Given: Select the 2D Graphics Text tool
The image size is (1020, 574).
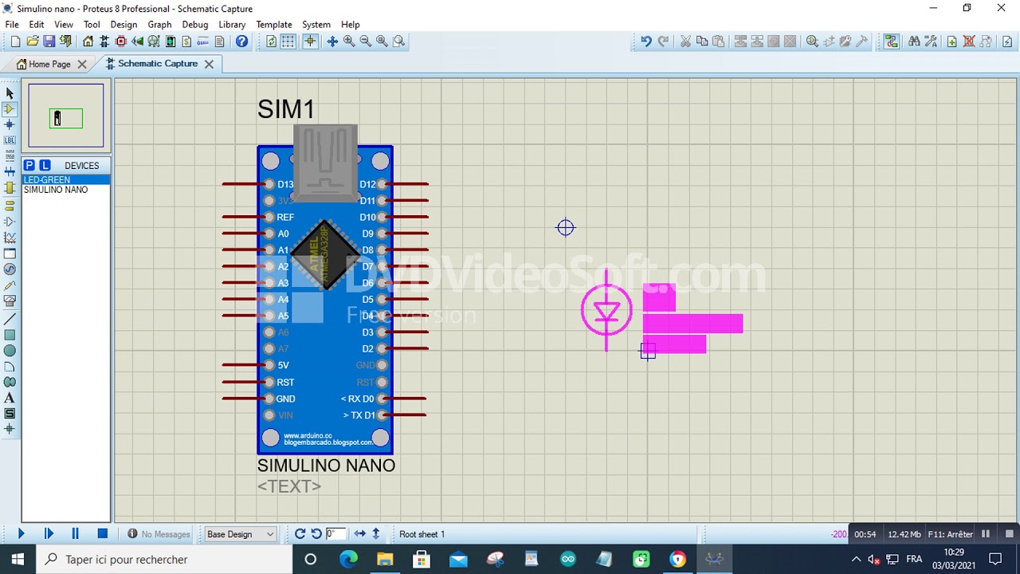Looking at the screenshot, I should pos(10,398).
